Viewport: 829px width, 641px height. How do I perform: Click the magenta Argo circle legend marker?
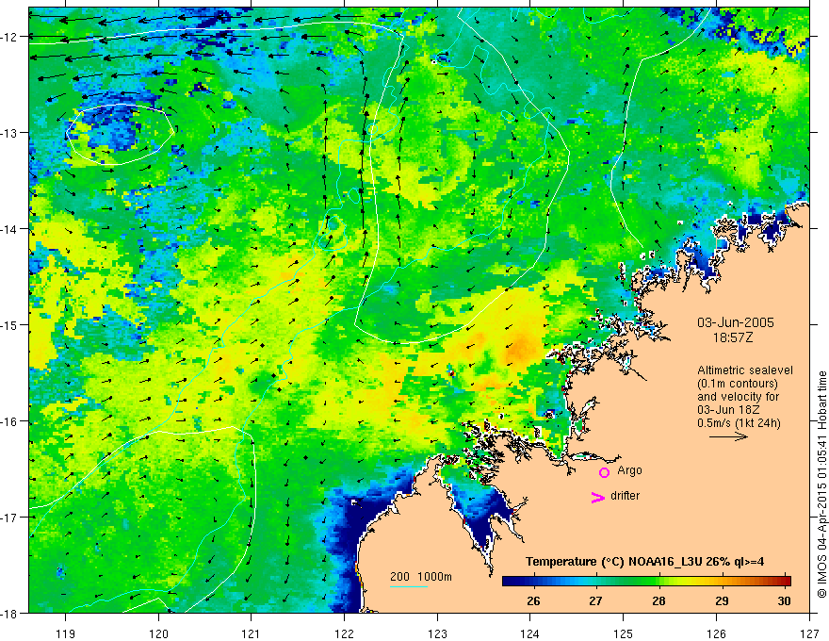click(604, 472)
